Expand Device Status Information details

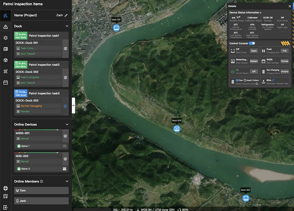point(260,13)
